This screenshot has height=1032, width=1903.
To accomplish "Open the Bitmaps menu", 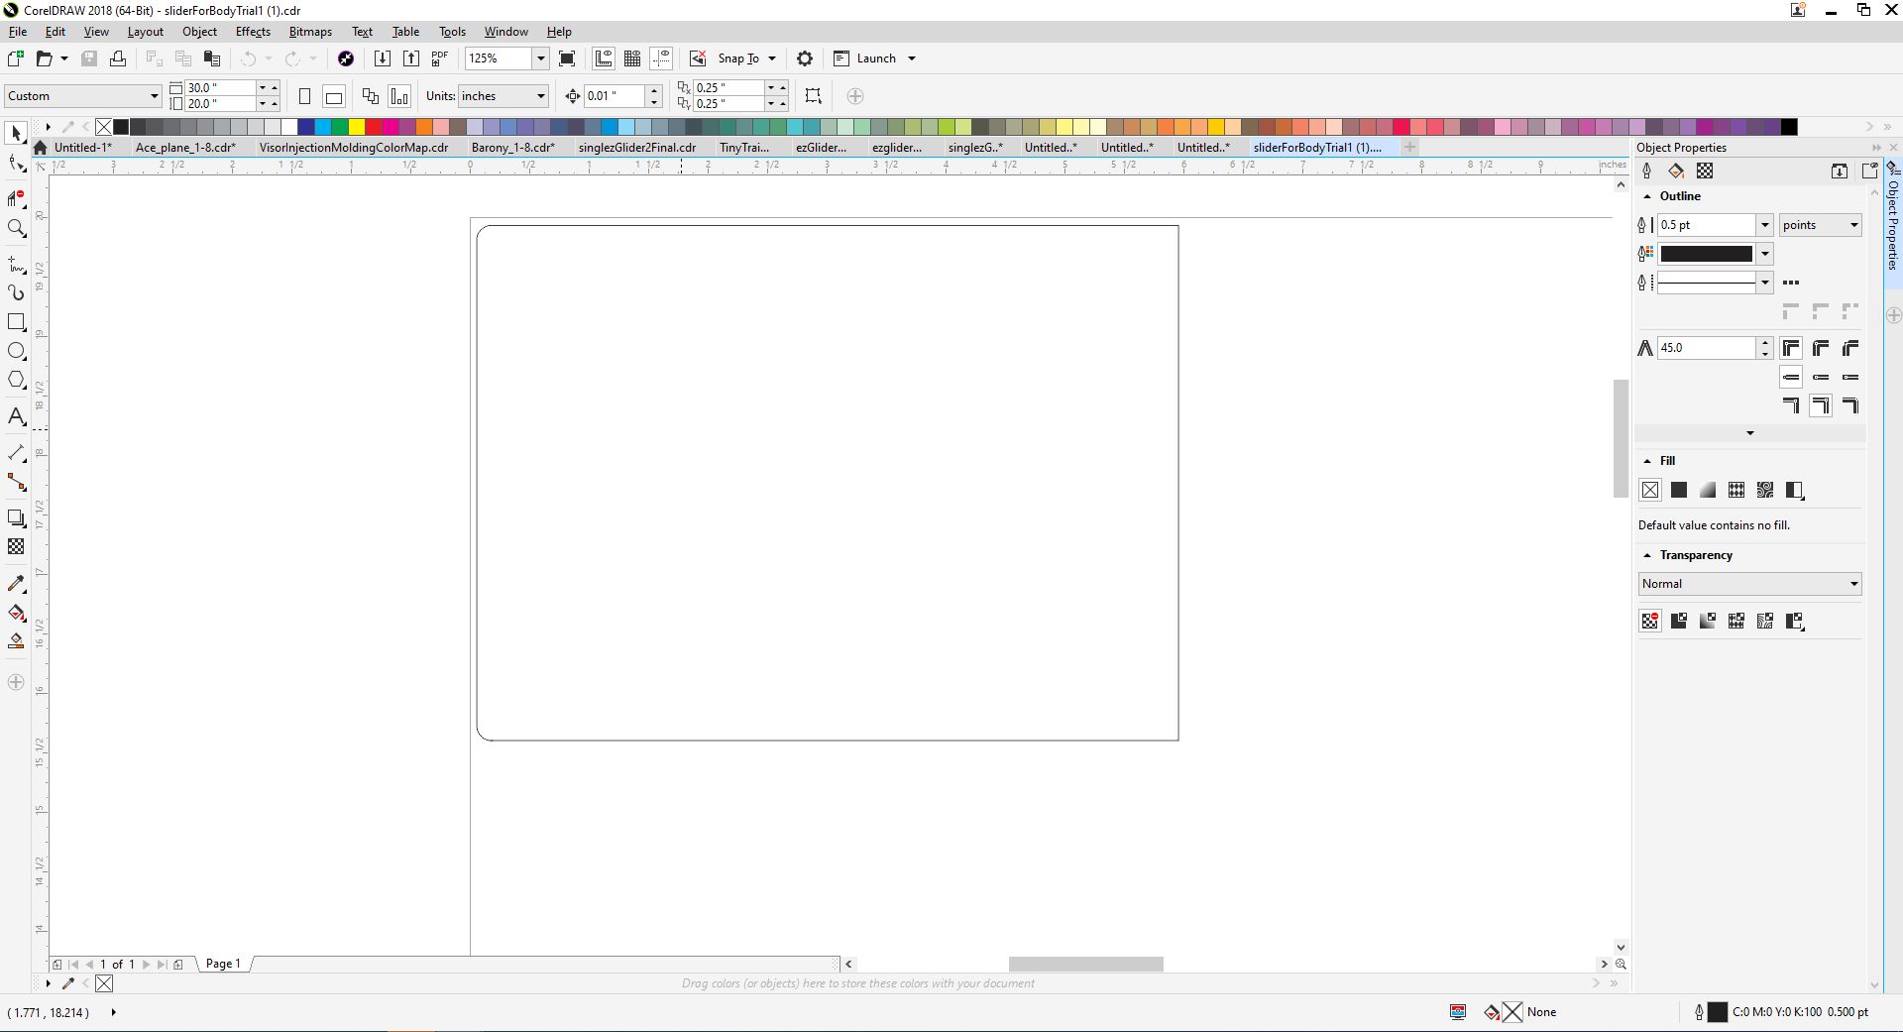I will click(310, 32).
